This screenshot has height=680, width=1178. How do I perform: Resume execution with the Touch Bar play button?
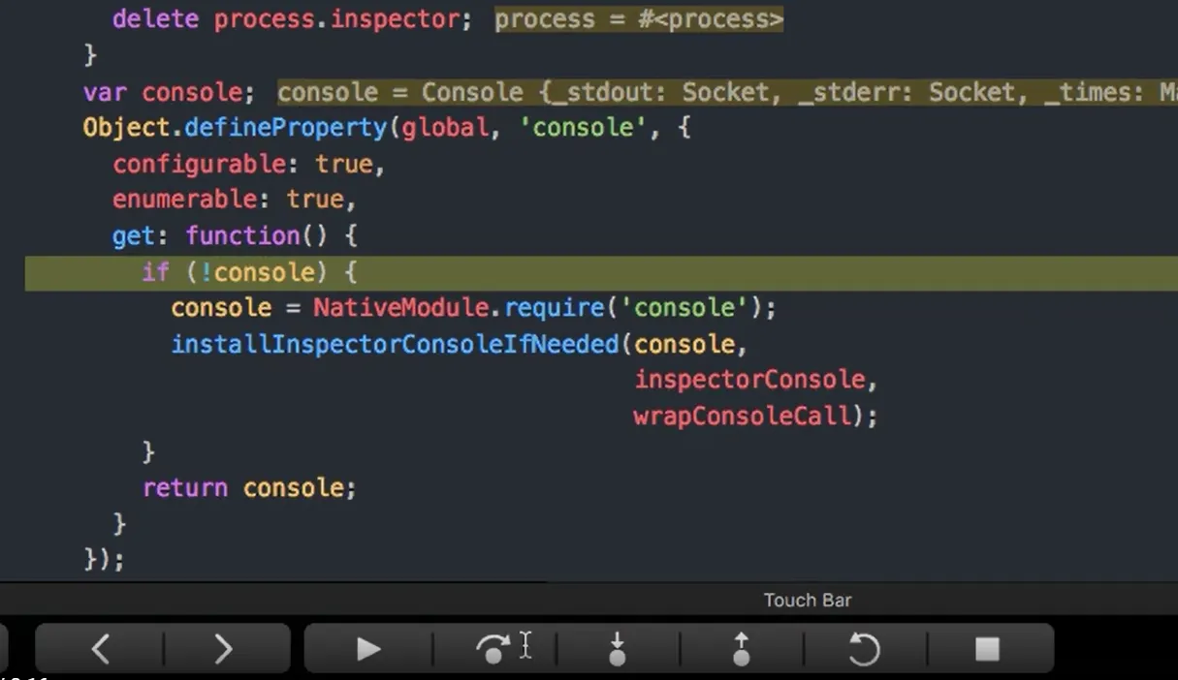368,648
